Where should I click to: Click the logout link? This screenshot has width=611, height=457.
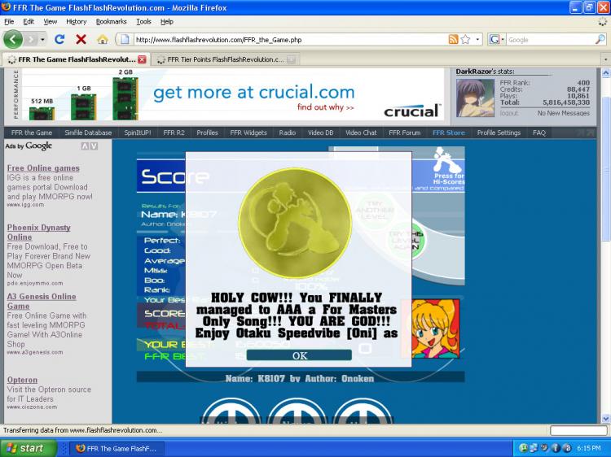point(509,113)
